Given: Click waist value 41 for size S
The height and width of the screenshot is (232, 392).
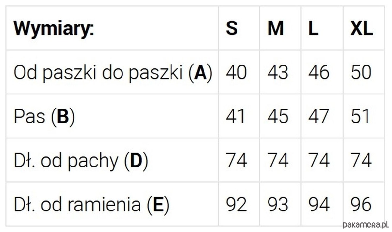Looking at the screenshot, I should pos(236,116).
